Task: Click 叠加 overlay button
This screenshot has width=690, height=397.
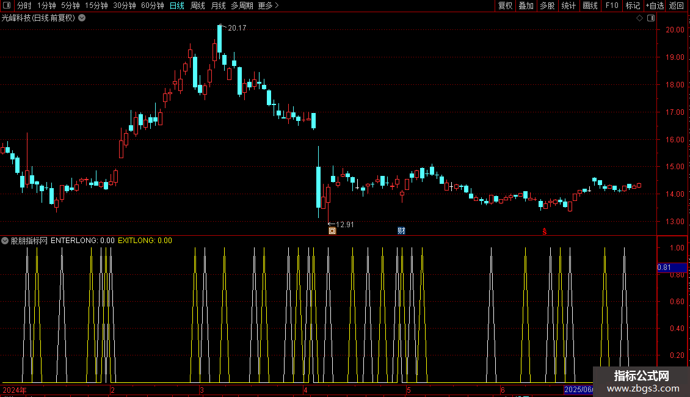Action: (526, 5)
